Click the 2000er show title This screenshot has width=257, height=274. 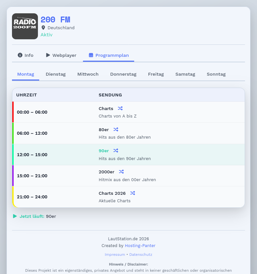point(107,172)
